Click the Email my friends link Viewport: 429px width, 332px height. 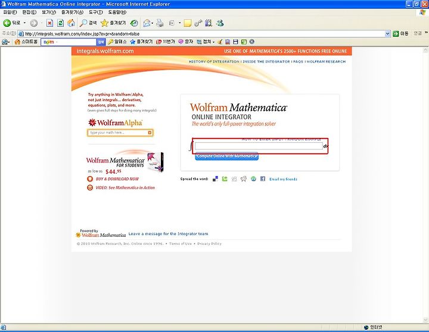pyautogui.click(x=283, y=179)
